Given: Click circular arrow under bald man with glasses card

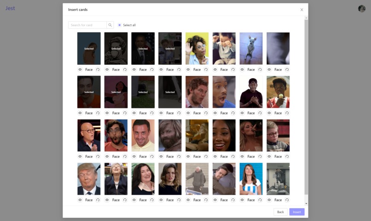Looking at the screenshot, I should 98,156.
